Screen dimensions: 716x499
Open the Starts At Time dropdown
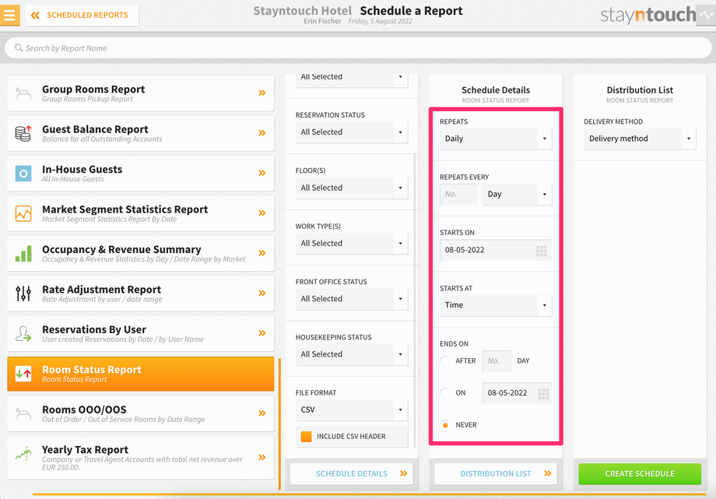(496, 305)
